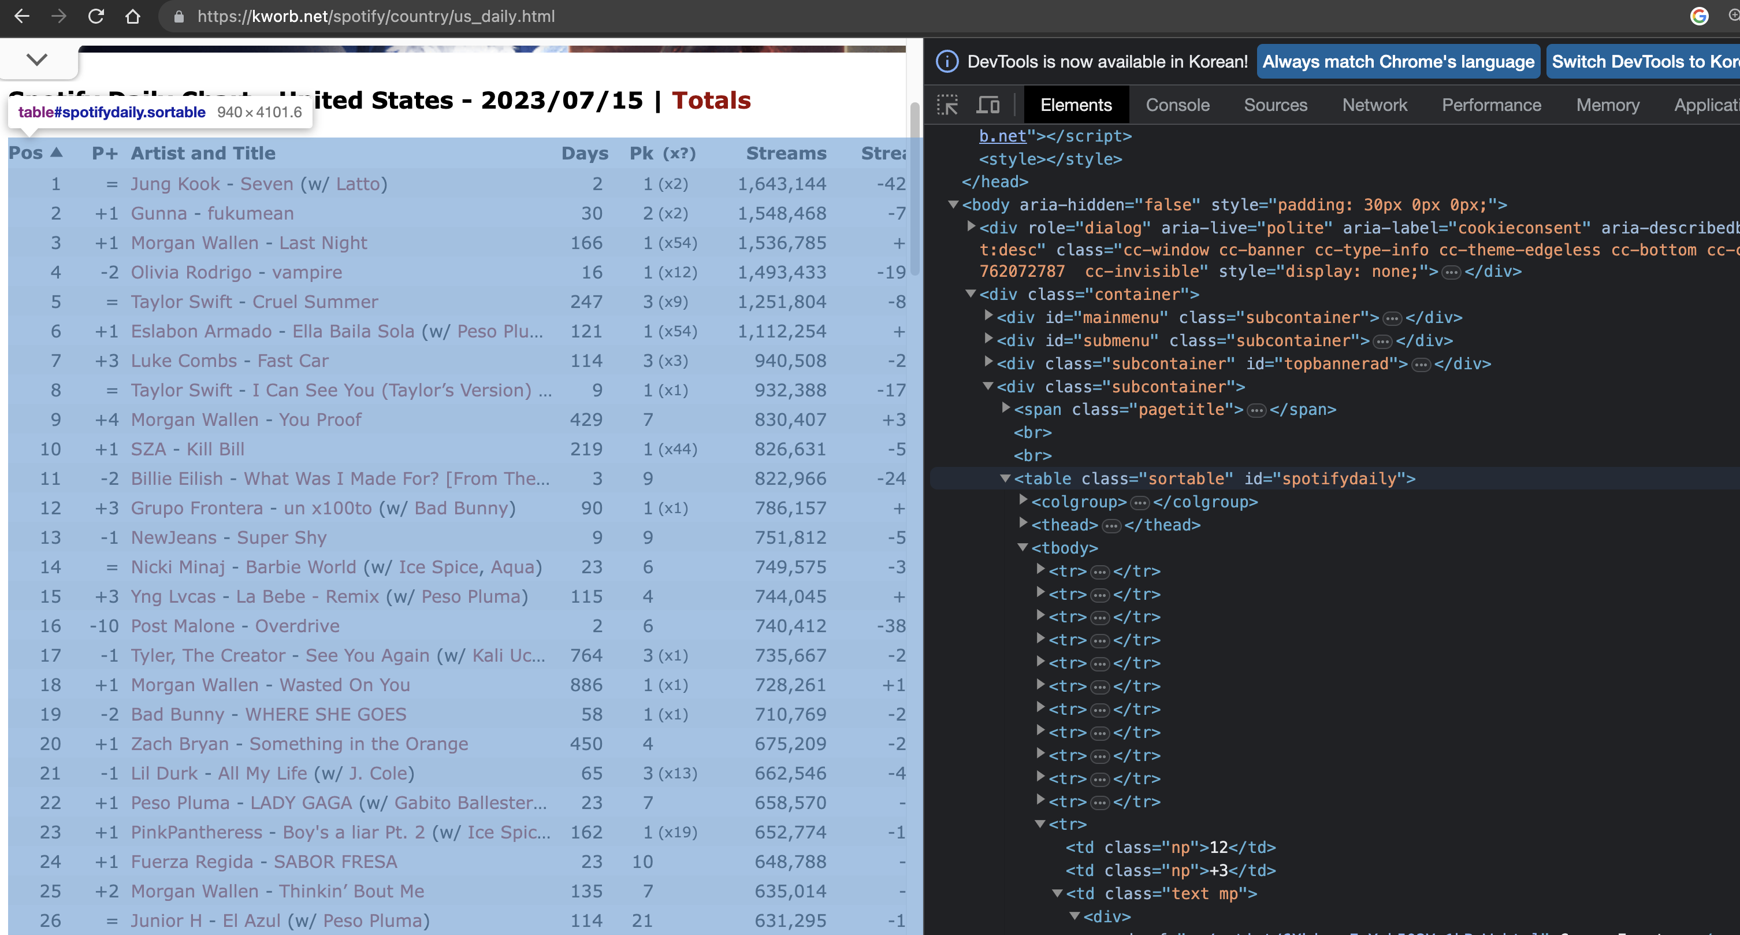
Task: Go to browser home page
Action: click(x=133, y=16)
